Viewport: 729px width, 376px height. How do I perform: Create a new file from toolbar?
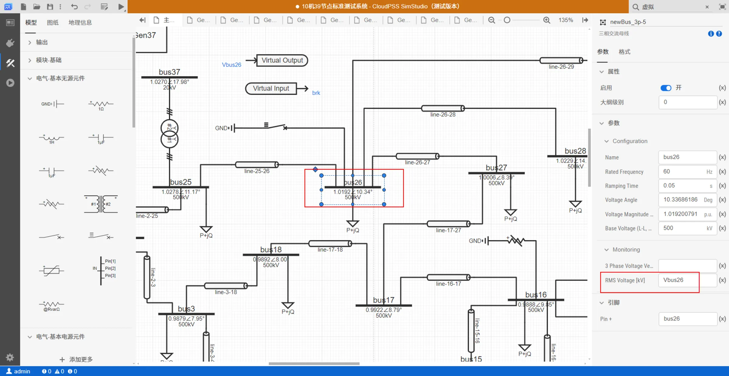(x=23, y=6)
